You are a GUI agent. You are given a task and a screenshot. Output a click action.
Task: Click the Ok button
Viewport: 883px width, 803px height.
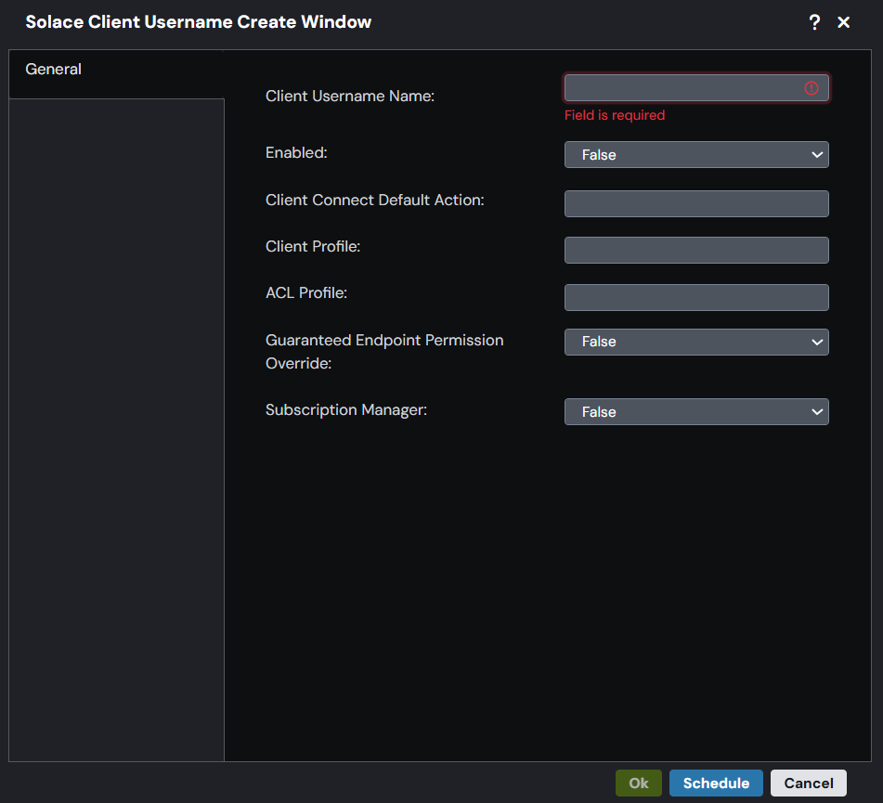(x=639, y=783)
